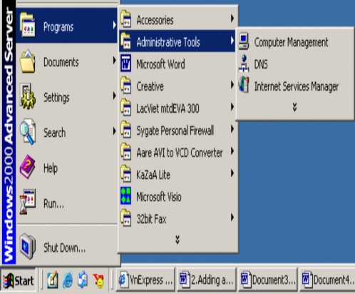Launch Internet Explorer from quick launch
The image size is (355, 294).
point(68,280)
